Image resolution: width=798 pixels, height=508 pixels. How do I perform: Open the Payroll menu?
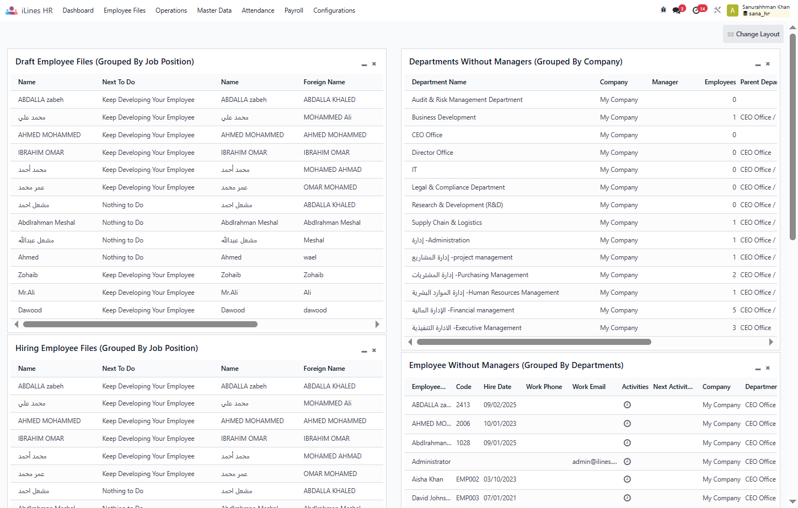point(294,10)
